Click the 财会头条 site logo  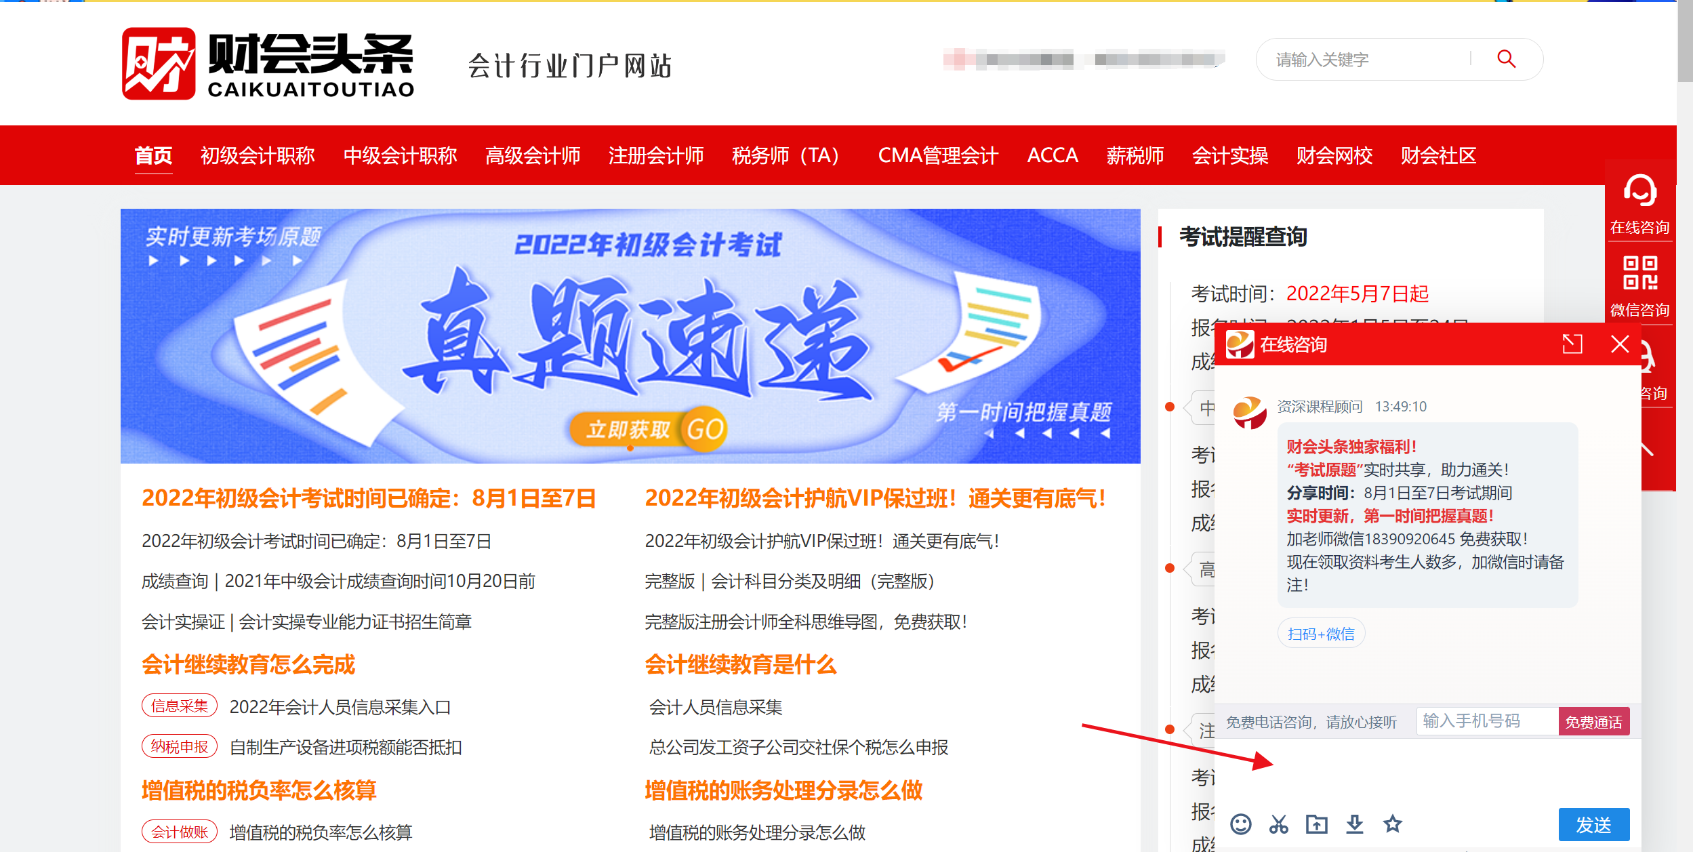268,64
